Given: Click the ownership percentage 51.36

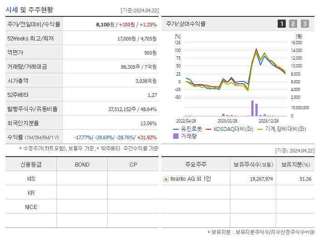Looking at the screenshot, I should point(305,179).
